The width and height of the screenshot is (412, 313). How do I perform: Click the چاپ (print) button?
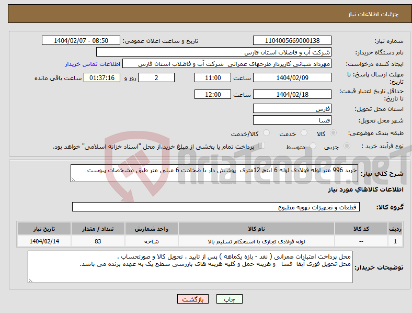tap(229, 299)
